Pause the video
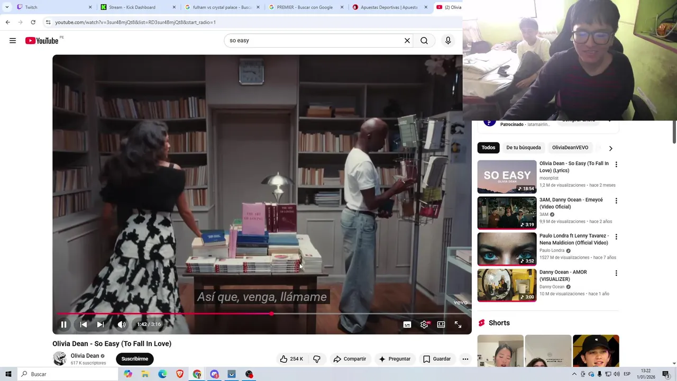Image resolution: width=677 pixels, height=381 pixels. click(63, 324)
